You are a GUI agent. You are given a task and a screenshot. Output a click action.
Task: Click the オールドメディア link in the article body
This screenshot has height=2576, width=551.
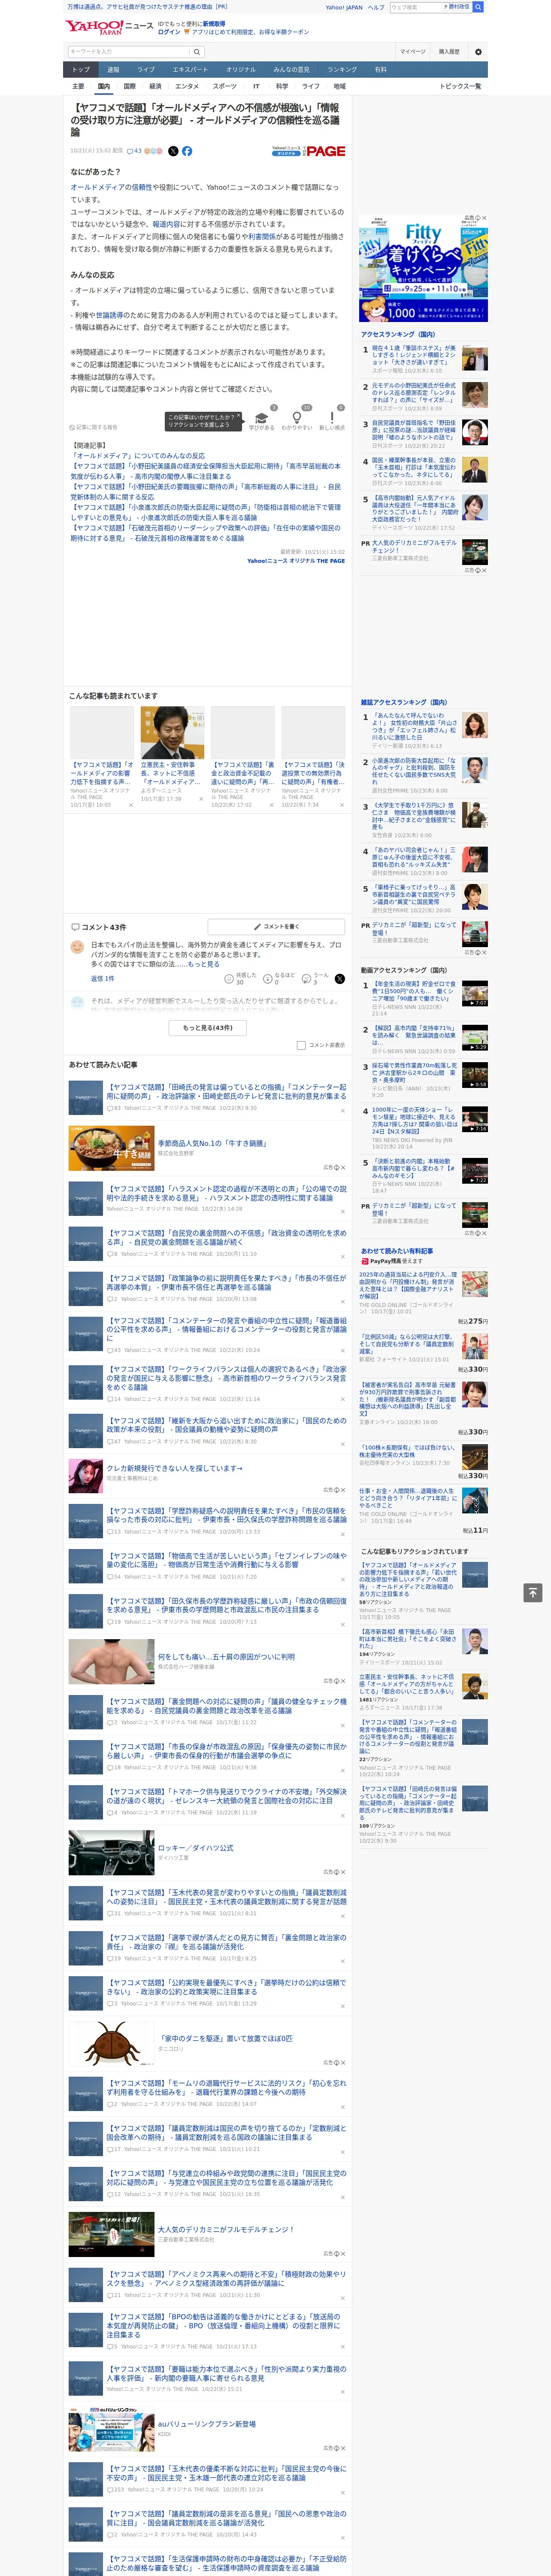pyautogui.click(x=97, y=187)
